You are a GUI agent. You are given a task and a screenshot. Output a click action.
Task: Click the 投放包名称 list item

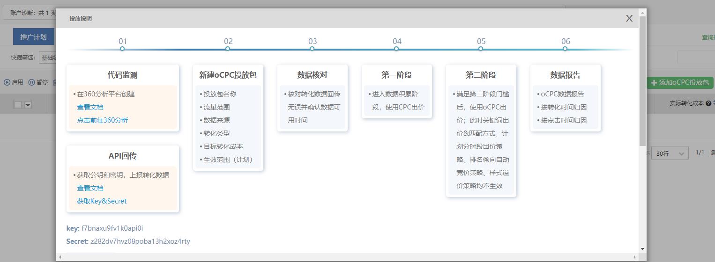click(220, 94)
